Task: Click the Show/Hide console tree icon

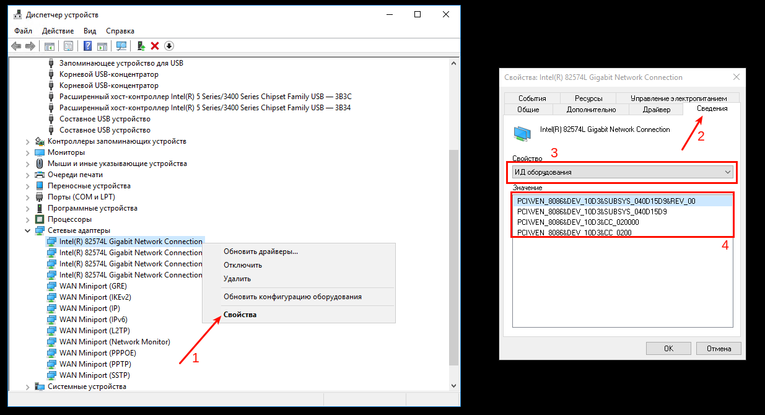Action: click(49, 46)
